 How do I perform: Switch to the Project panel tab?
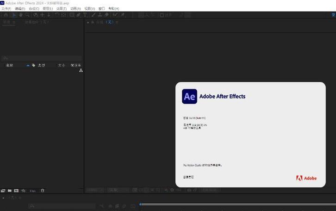pos(7,22)
